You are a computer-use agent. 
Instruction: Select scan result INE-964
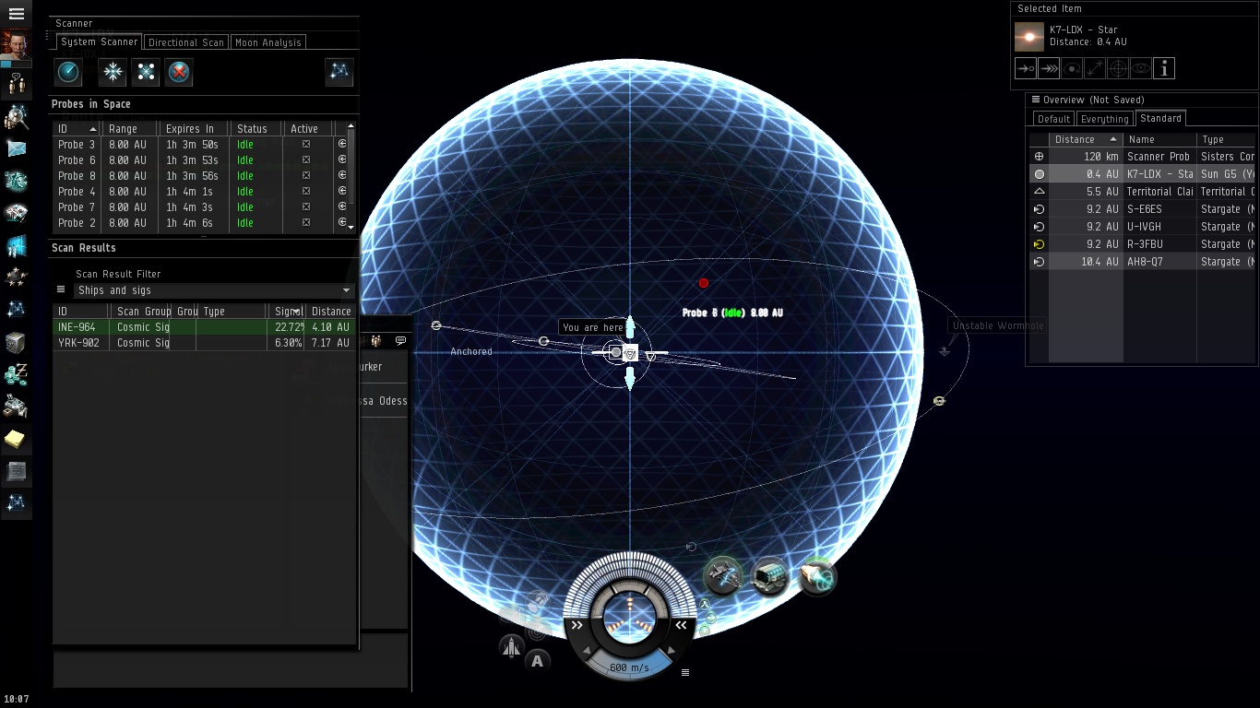(x=204, y=327)
